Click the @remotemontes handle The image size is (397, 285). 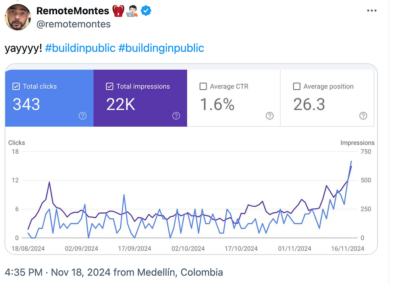coord(73,24)
